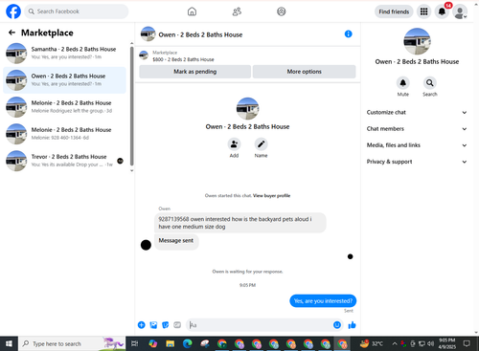The image size is (479, 351).
Task: Click More options
Action: tap(304, 72)
